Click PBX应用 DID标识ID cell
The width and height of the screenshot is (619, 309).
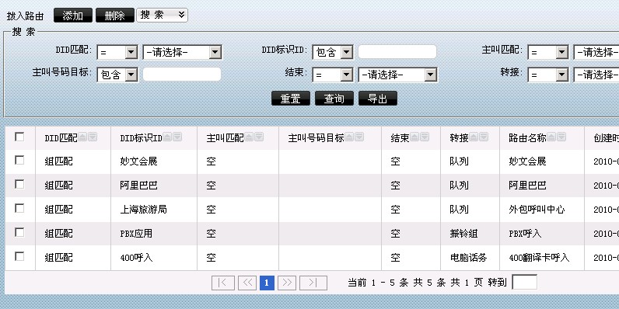136,234
